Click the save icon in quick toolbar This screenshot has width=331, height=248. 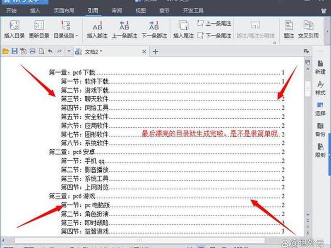[14, 51]
